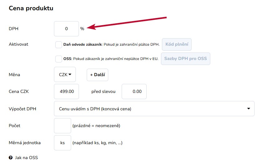
Task: Enable the Daň odvede zákazník checkbox
Action: [59, 45]
